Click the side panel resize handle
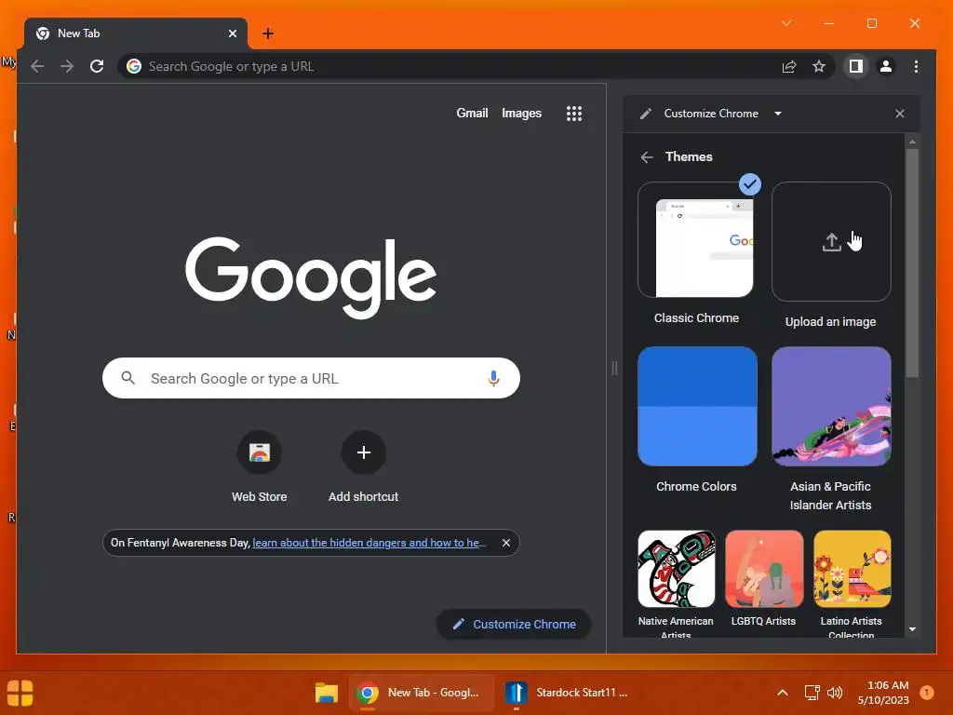953x715 pixels. (x=614, y=368)
